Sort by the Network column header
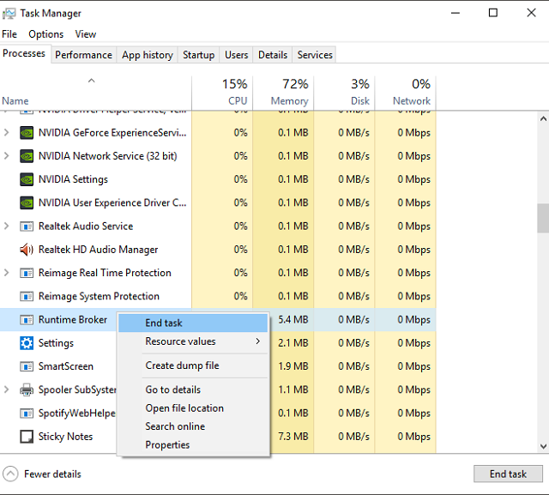The width and height of the screenshot is (549, 495). tap(406, 93)
